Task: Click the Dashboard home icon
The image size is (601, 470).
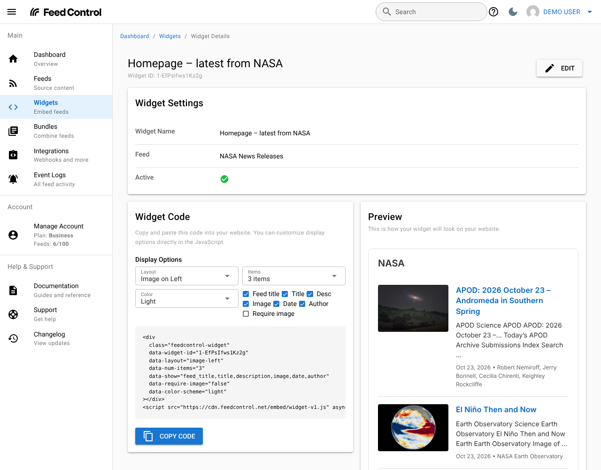Action: point(13,59)
